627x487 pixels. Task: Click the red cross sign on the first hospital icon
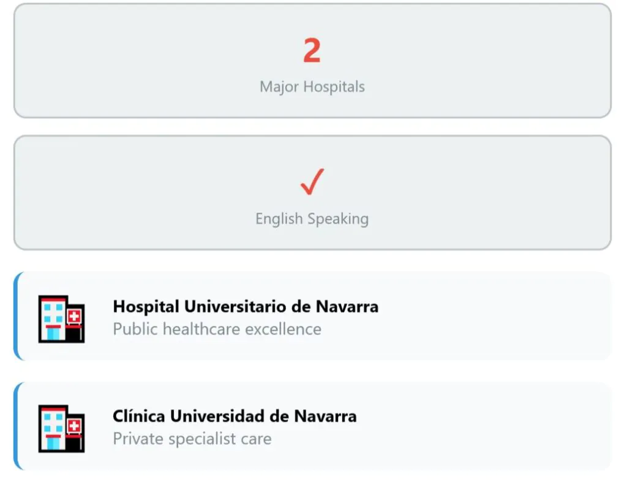click(x=75, y=317)
